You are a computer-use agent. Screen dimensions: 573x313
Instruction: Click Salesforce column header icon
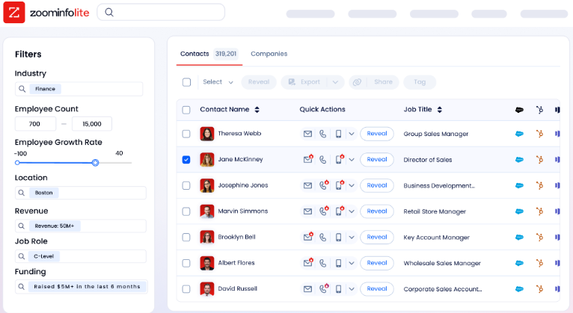tap(519, 110)
